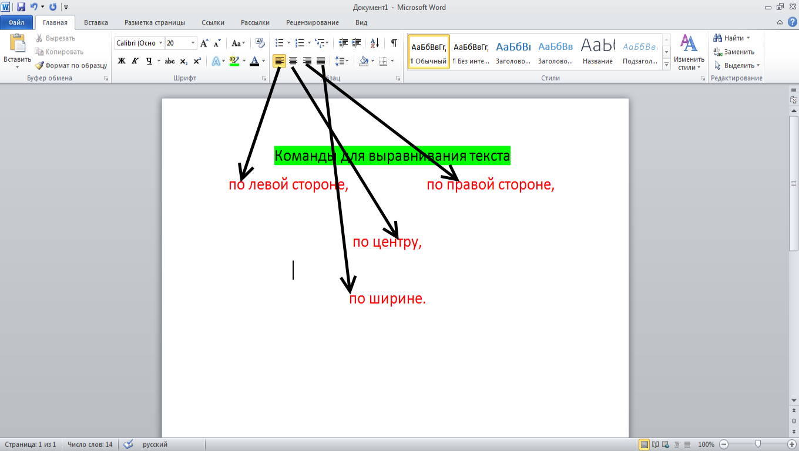Create a bulleted list

[280, 43]
